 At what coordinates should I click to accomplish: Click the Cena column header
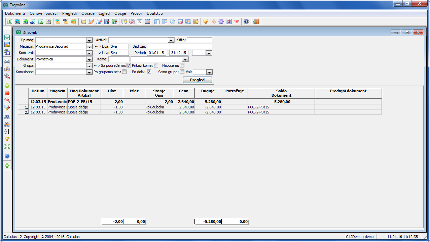184,93
